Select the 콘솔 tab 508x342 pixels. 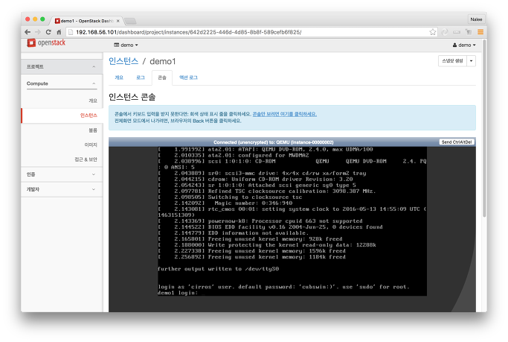[x=162, y=77]
